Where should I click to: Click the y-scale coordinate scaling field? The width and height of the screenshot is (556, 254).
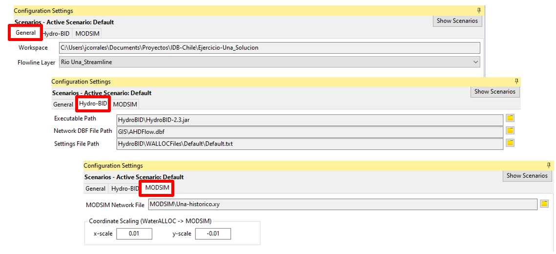click(213, 234)
